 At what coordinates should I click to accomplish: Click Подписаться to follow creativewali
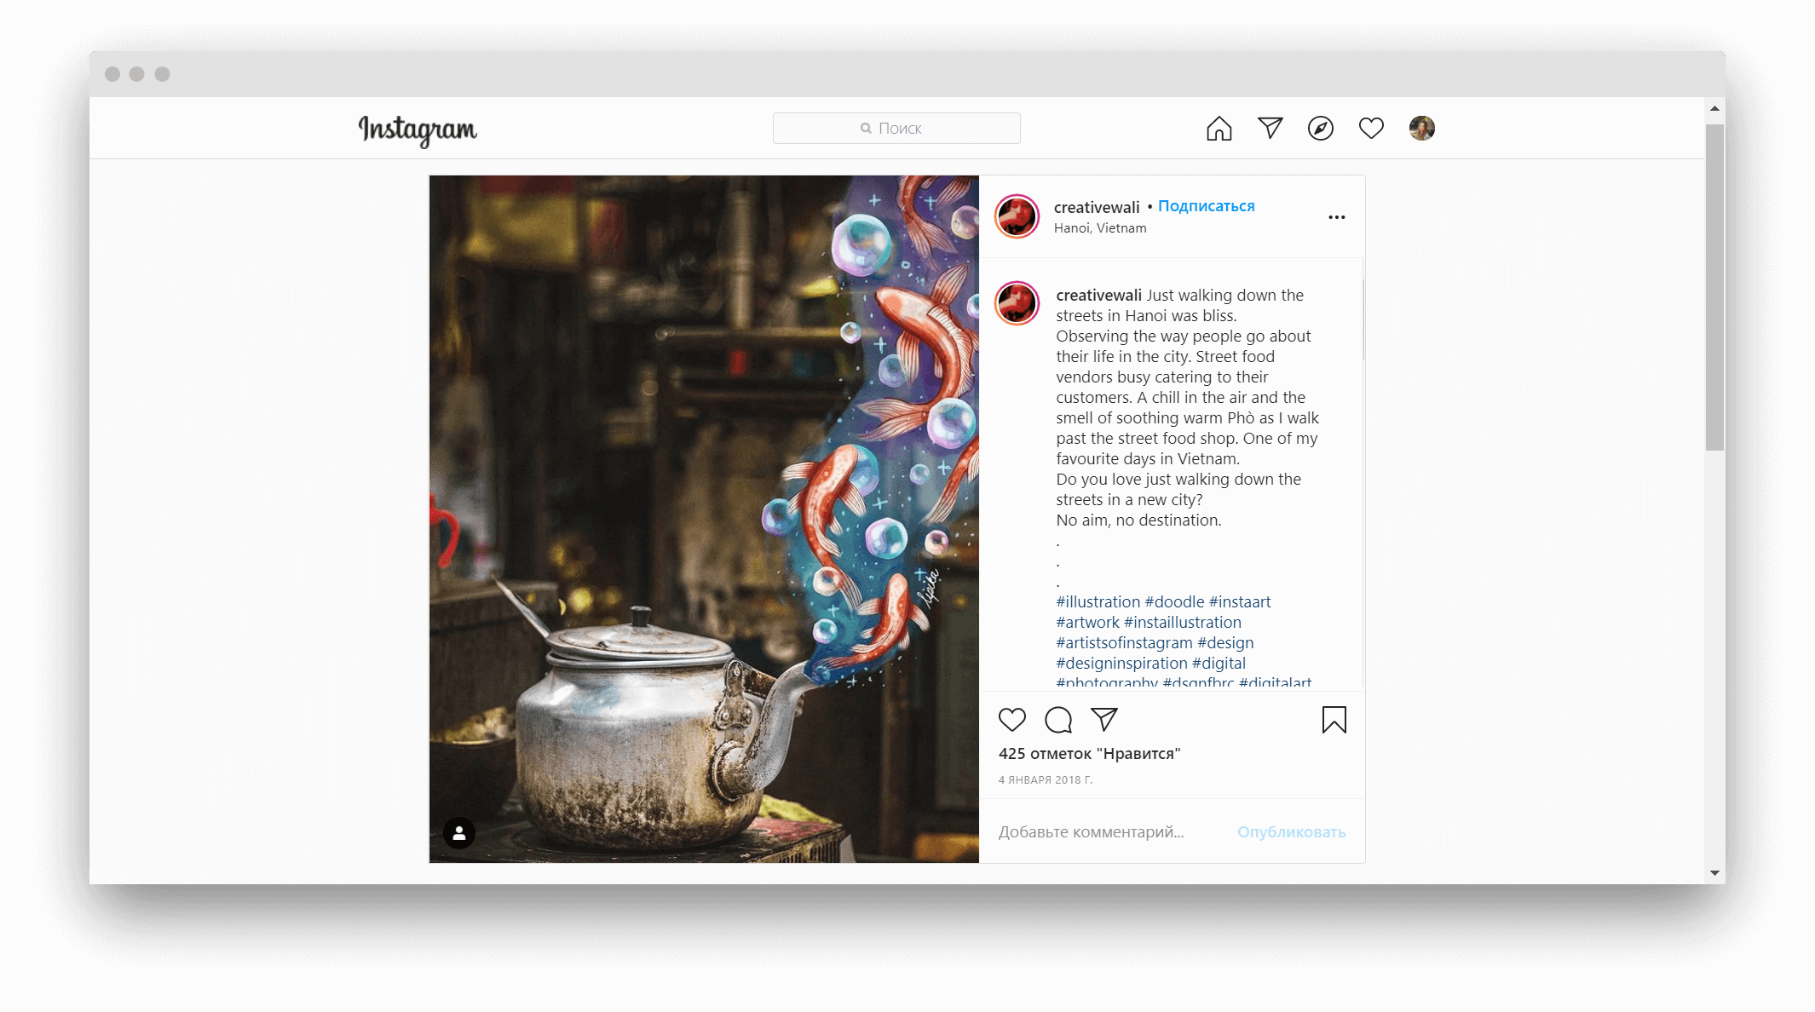(x=1206, y=206)
